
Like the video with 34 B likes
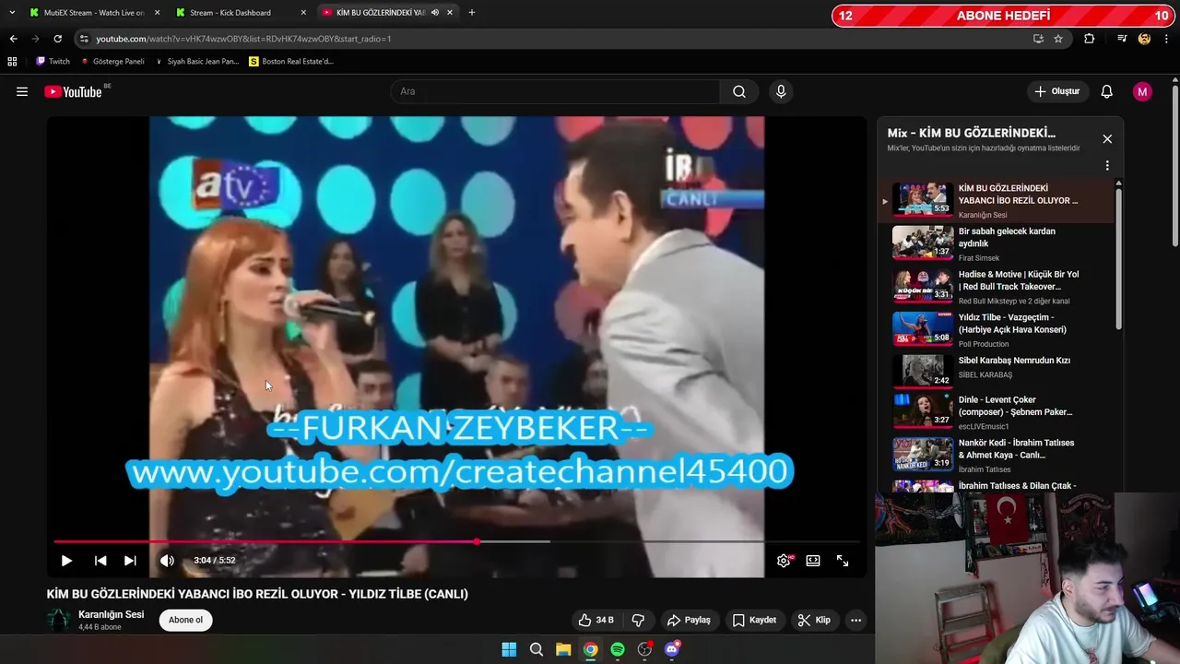[596, 620]
